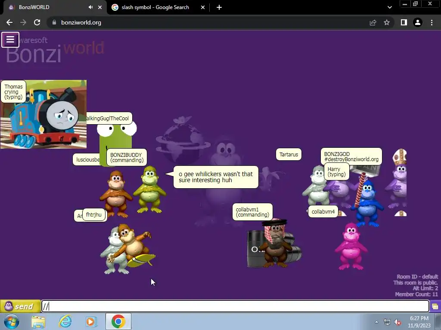This screenshot has width=441, height=330.
Task: Focus the chat message input field
Action: [x=235, y=306]
